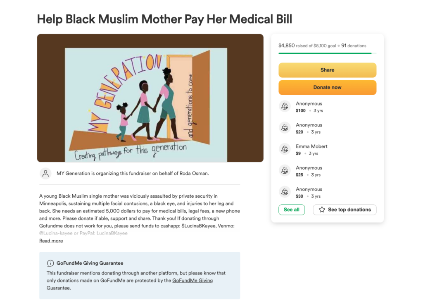Image resolution: width=423 pixels, height=306 pixels.
Task: Click the organizer profile avatar icon
Action: tap(45, 173)
